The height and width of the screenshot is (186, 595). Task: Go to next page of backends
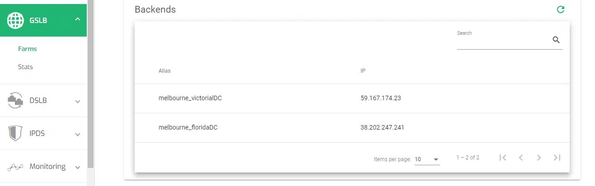[x=539, y=158]
